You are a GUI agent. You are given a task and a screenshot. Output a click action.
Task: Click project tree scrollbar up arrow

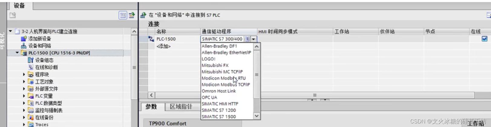(134, 31)
